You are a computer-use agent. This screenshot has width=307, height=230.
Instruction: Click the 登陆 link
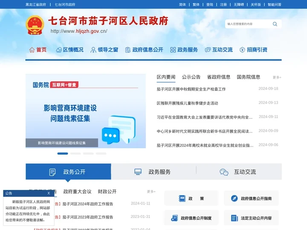(x=210, y=5)
